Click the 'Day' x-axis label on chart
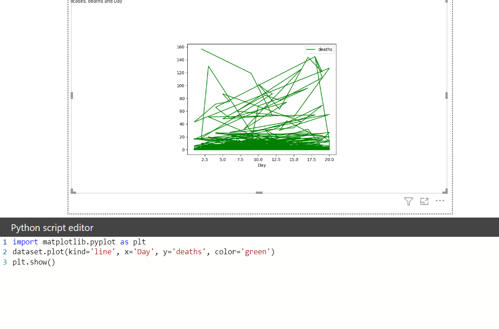Viewport: 499px width, 329px height. pyautogui.click(x=262, y=165)
